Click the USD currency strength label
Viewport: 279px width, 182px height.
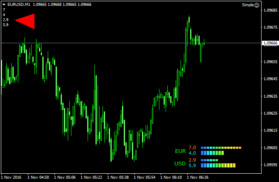(180, 163)
